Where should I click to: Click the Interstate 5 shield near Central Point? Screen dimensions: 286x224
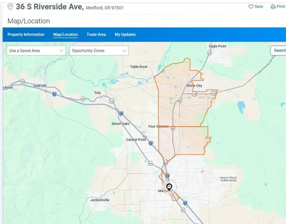(151, 143)
